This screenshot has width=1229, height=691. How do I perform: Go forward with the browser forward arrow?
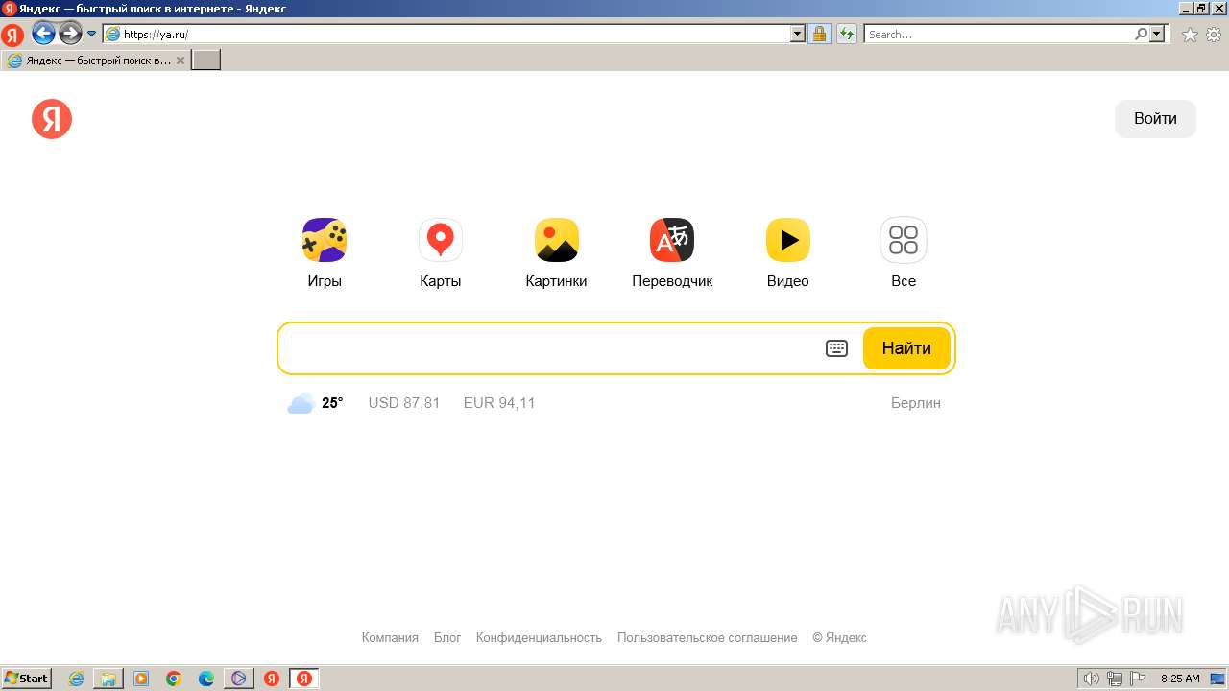(x=70, y=35)
